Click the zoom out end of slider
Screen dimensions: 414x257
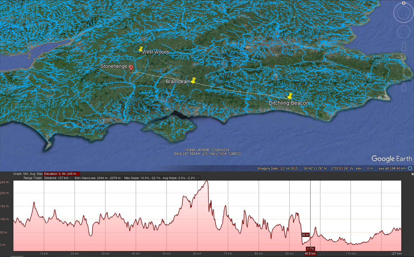point(404,88)
